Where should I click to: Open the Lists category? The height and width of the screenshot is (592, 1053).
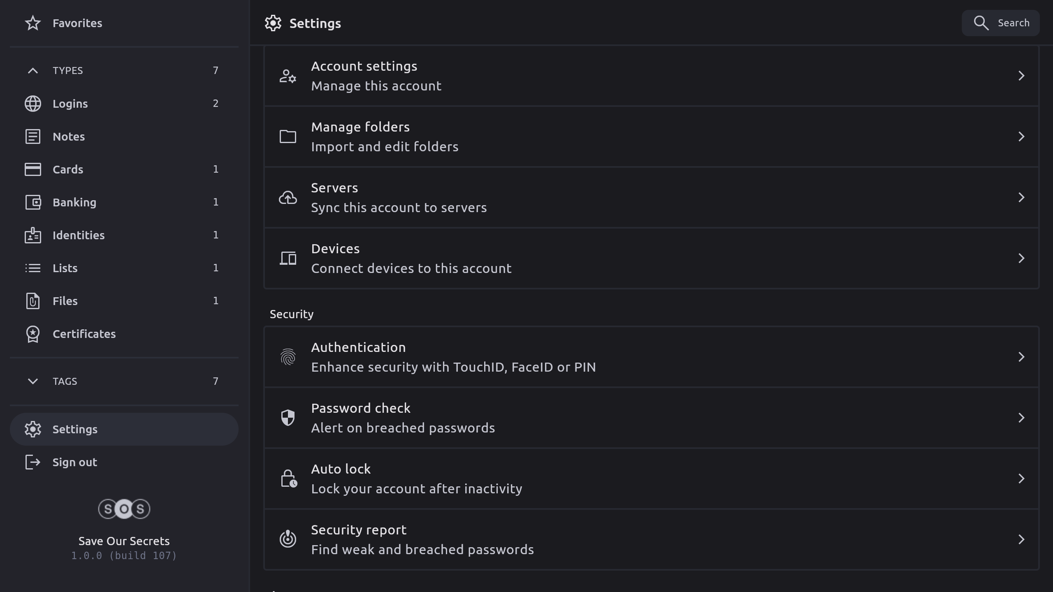65,268
